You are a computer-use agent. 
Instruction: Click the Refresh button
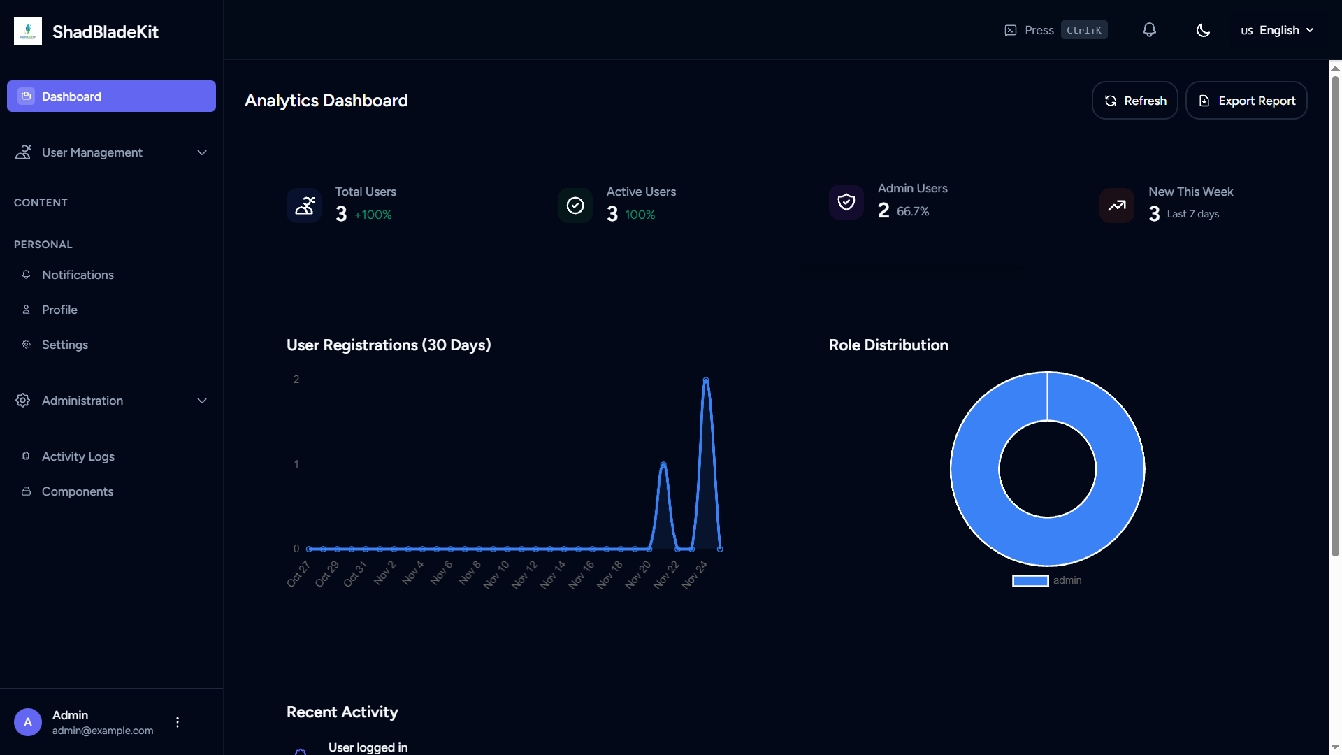point(1134,101)
